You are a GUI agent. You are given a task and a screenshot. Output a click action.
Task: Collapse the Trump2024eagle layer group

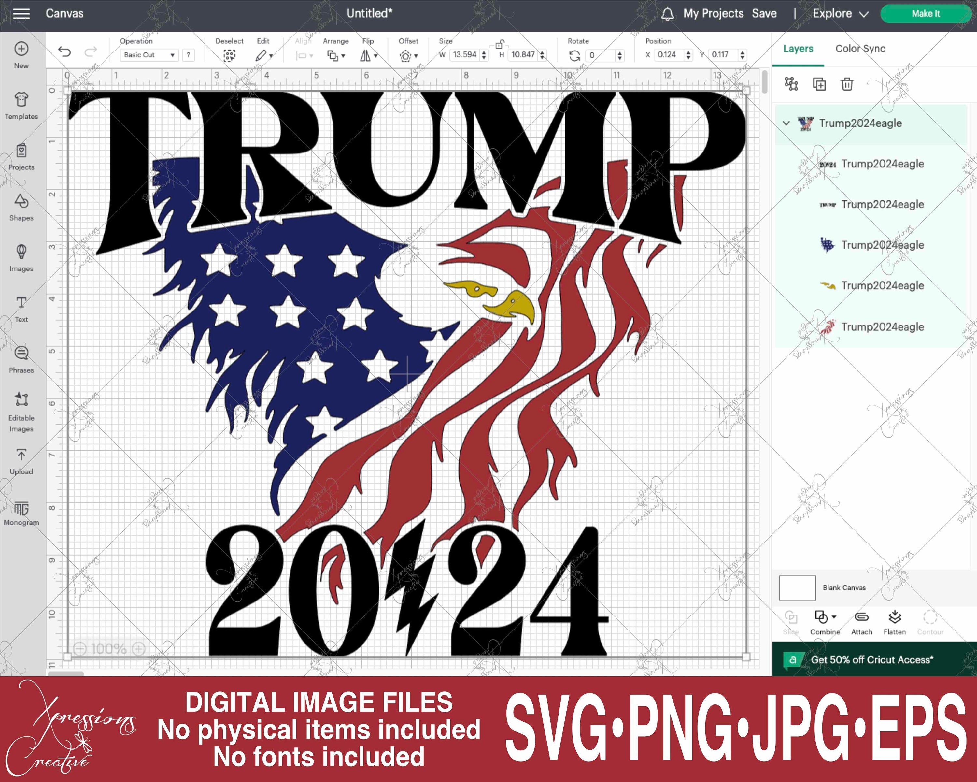pyautogui.click(x=787, y=123)
